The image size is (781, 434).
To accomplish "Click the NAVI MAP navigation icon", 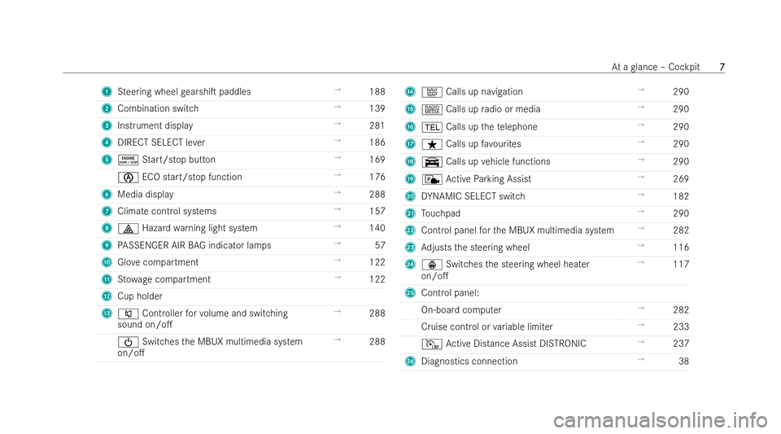I will (x=432, y=92).
